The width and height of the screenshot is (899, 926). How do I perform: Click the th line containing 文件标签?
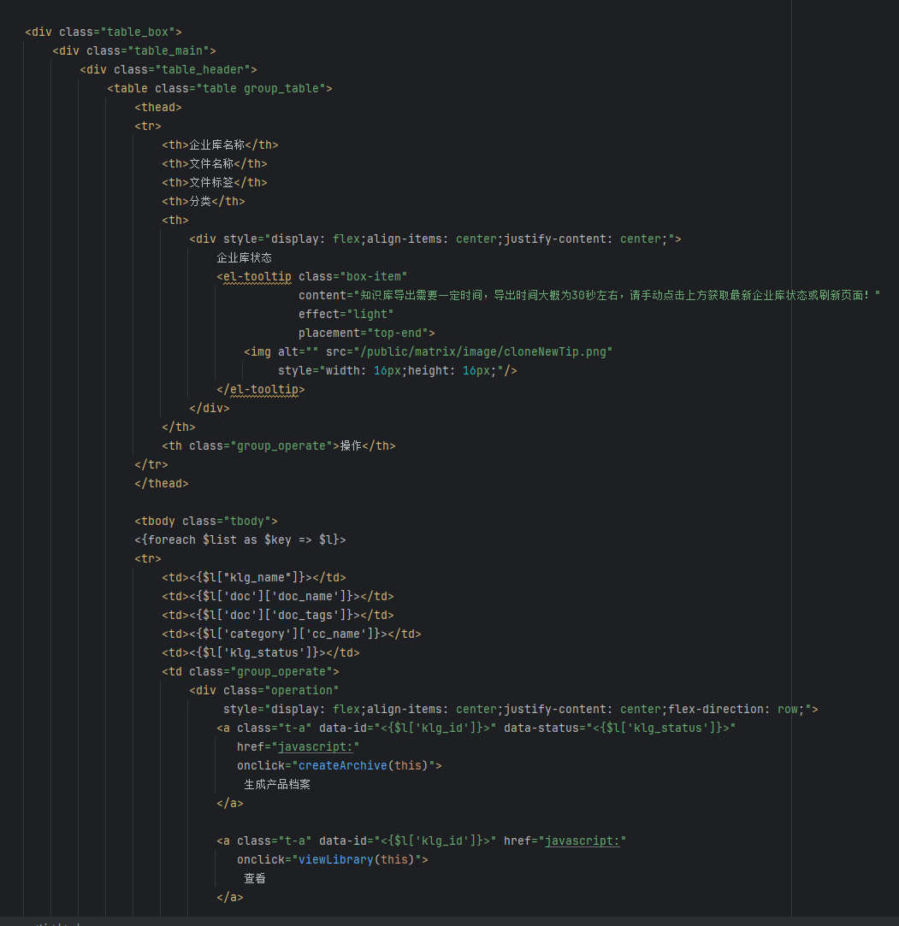pos(215,182)
